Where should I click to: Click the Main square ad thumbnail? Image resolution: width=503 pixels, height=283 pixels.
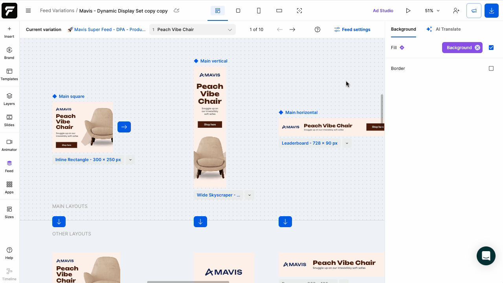pos(83,127)
